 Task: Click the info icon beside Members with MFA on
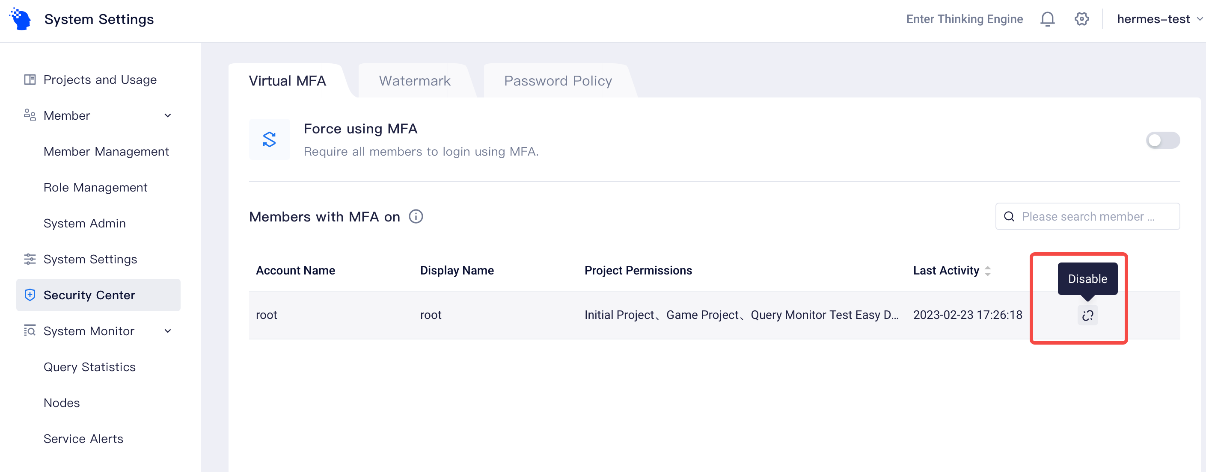point(416,217)
